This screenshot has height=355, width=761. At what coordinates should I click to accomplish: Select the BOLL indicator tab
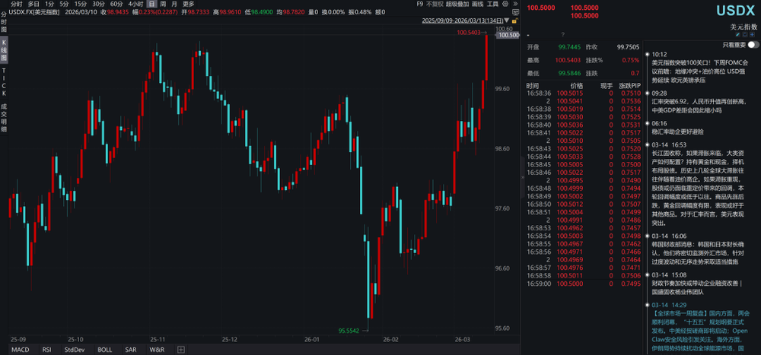coord(103,350)
